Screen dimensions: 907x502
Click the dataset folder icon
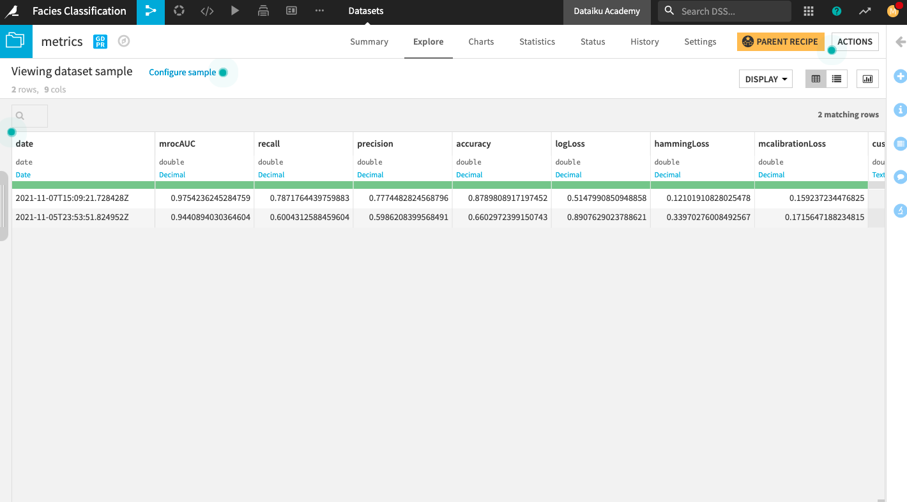[16, 41]
